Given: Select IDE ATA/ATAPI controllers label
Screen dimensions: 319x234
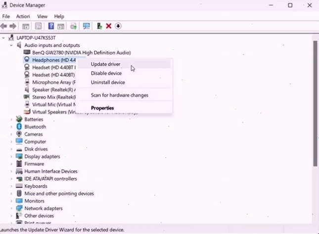Looking at the screenshot, I should [x=50, y=179].
